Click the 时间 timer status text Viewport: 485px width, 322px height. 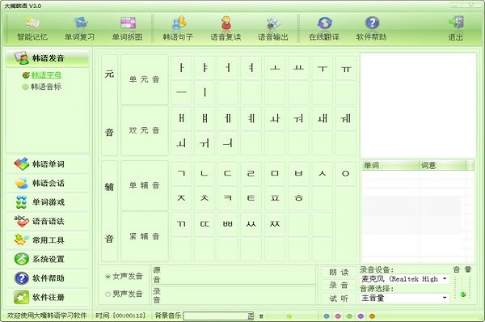click(x=120, y=316)
